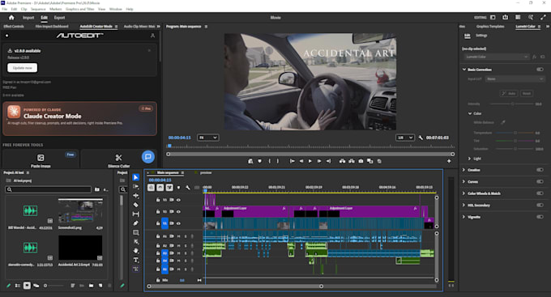Open the Effect Controls panel tab
This screenshot has width=551, height=297.
click(x=14, y=27)
